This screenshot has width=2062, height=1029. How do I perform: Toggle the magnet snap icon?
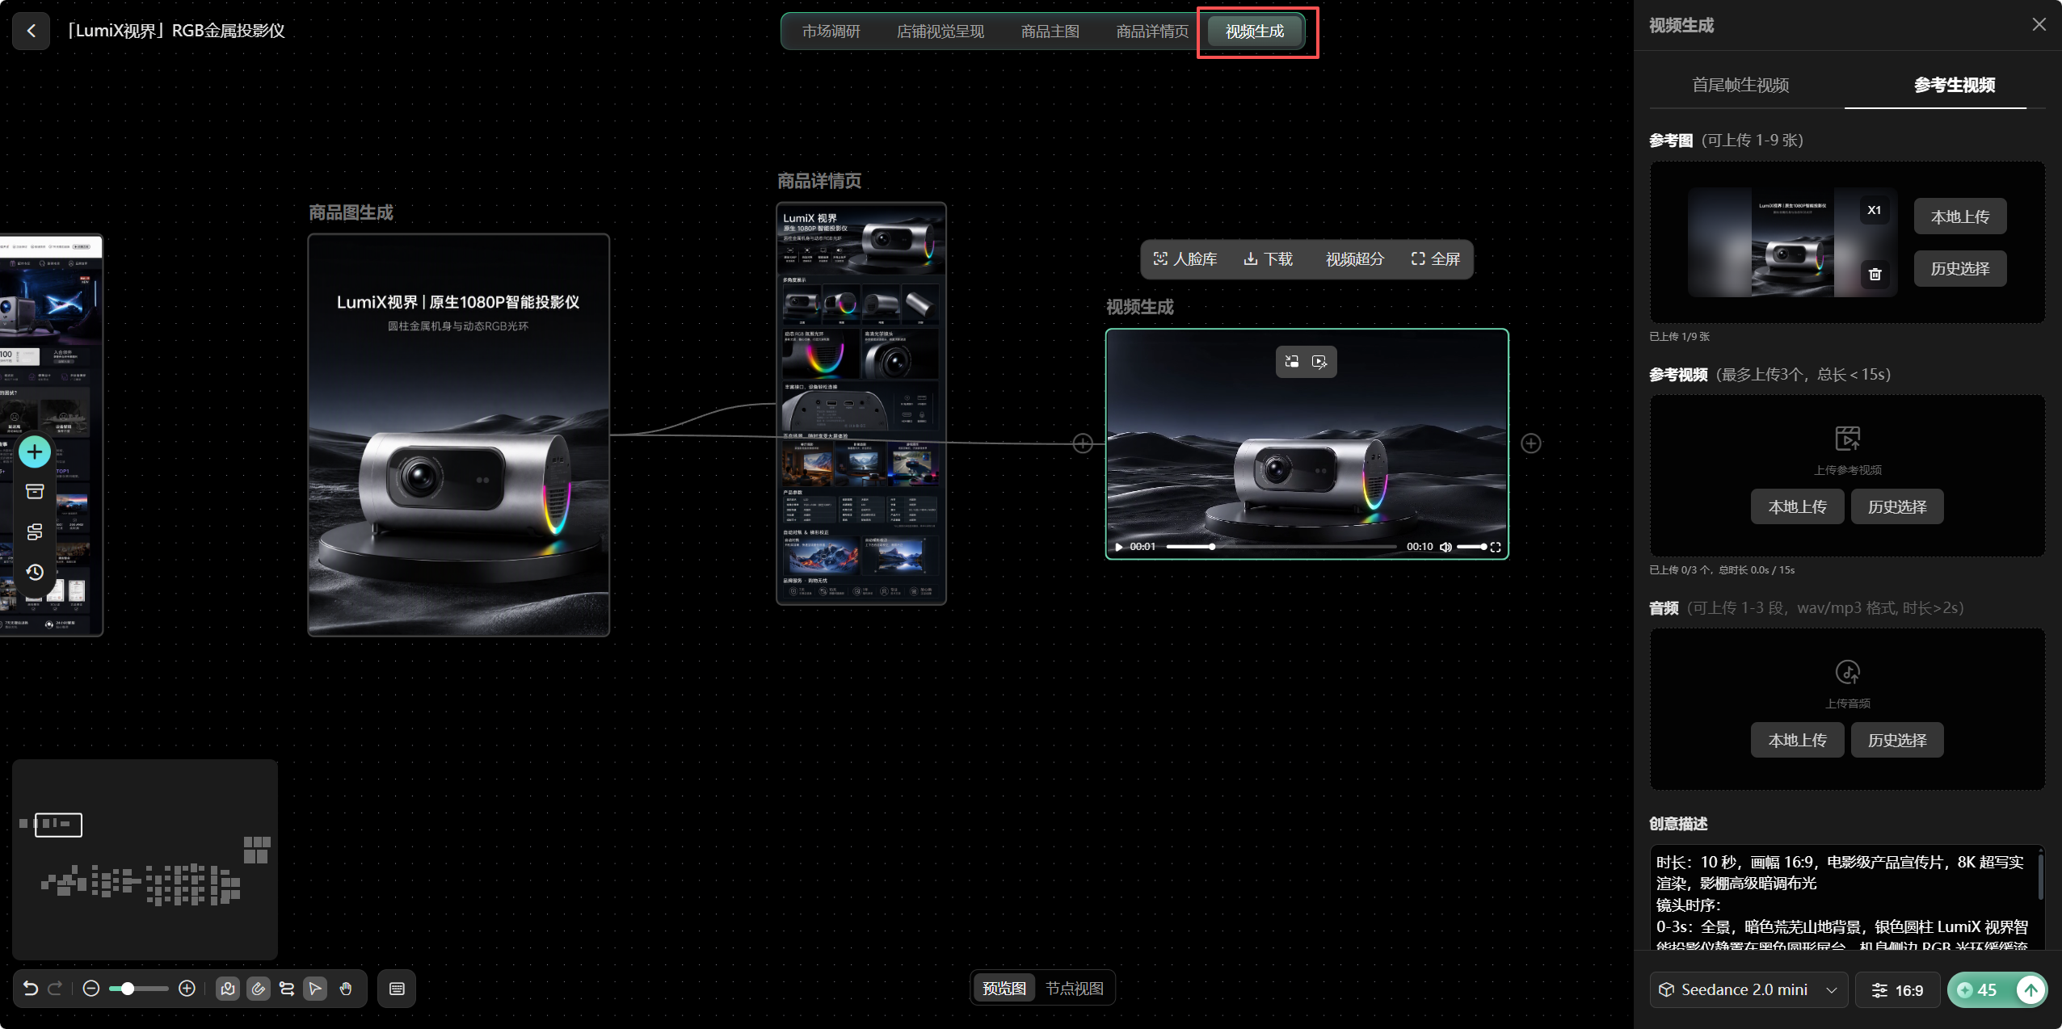(x=259, y=989)
